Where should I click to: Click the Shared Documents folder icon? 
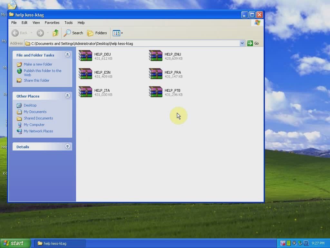(x=19, y=118)
